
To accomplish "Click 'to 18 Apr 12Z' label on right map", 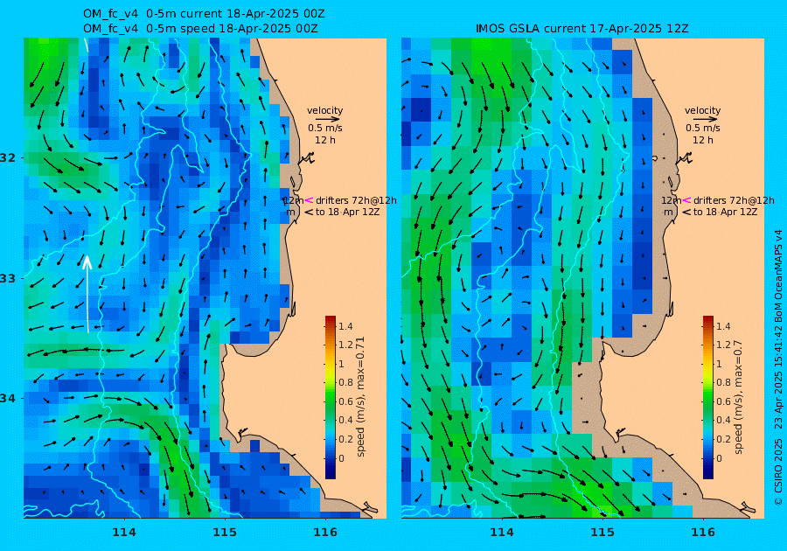I will point(725,213).
